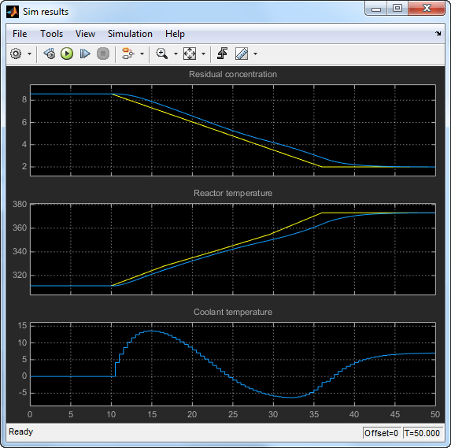Click the -5 tick label on Coolant temperature axis
451x448 pixels.
click(x=23, y=393)
